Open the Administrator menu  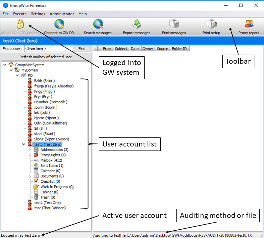tap(62, 14)
